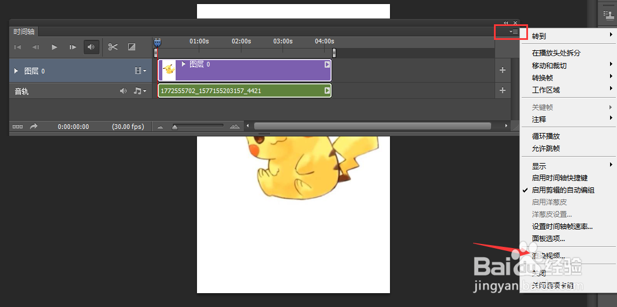The image size is (617, 307).
Task: Close the timeline panel with the x icon
Action: [515, 23]
